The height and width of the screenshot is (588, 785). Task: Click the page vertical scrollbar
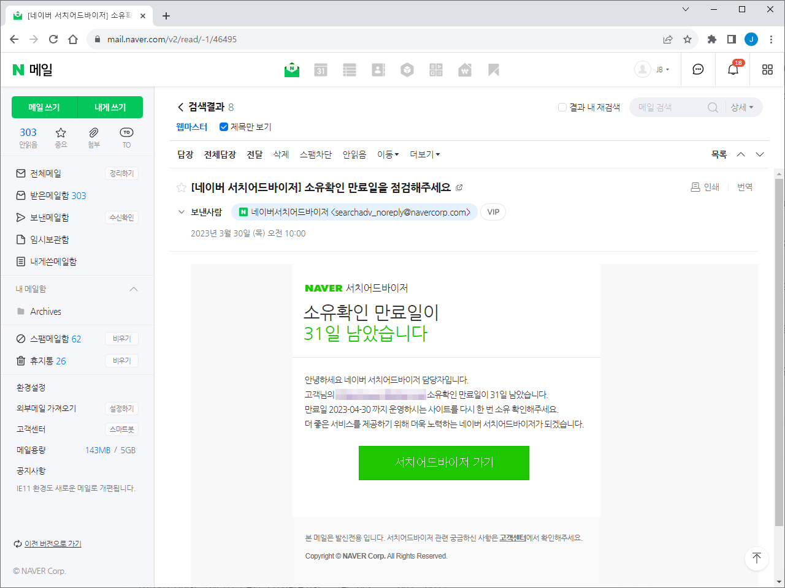779,352
